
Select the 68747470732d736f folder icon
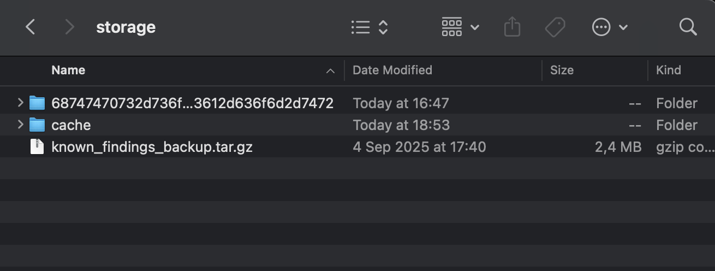click(x=37, y=103)
